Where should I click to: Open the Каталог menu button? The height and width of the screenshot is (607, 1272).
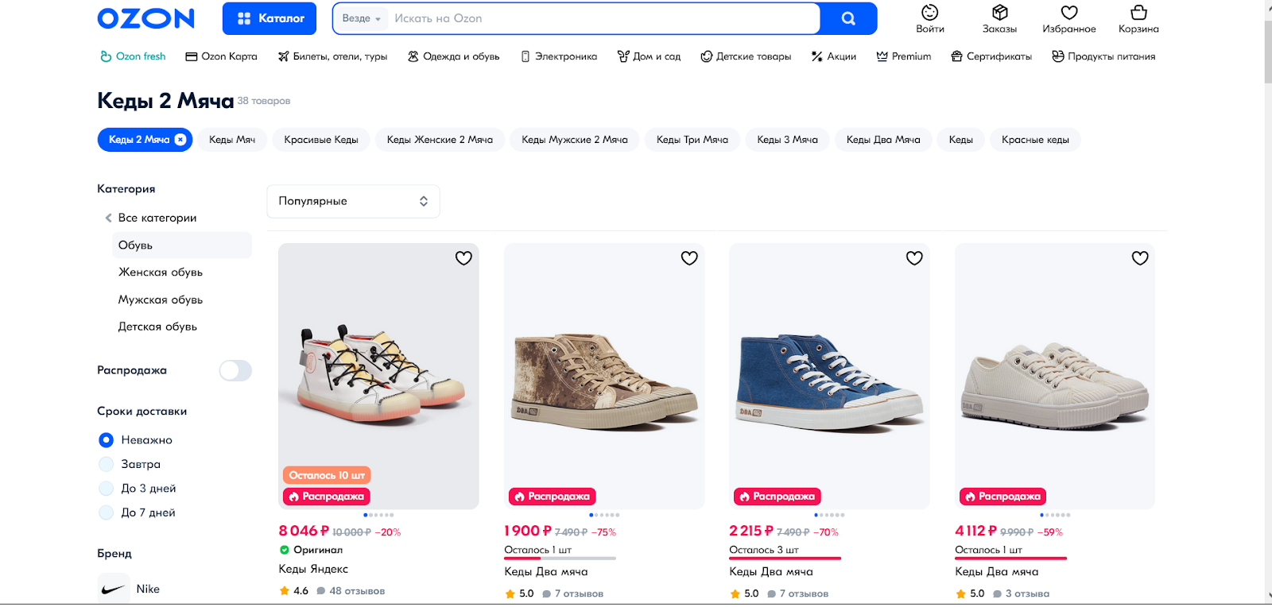click(270, 18)
